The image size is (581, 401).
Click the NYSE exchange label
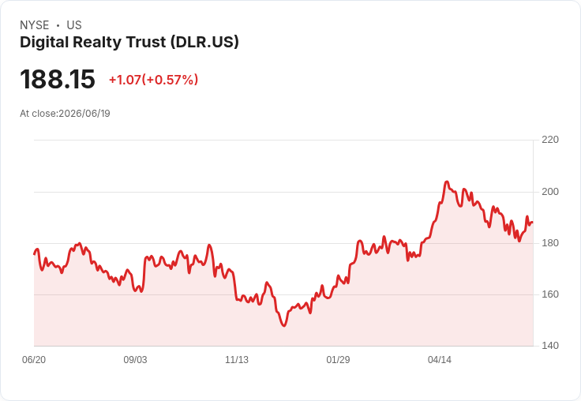[35, 25]
